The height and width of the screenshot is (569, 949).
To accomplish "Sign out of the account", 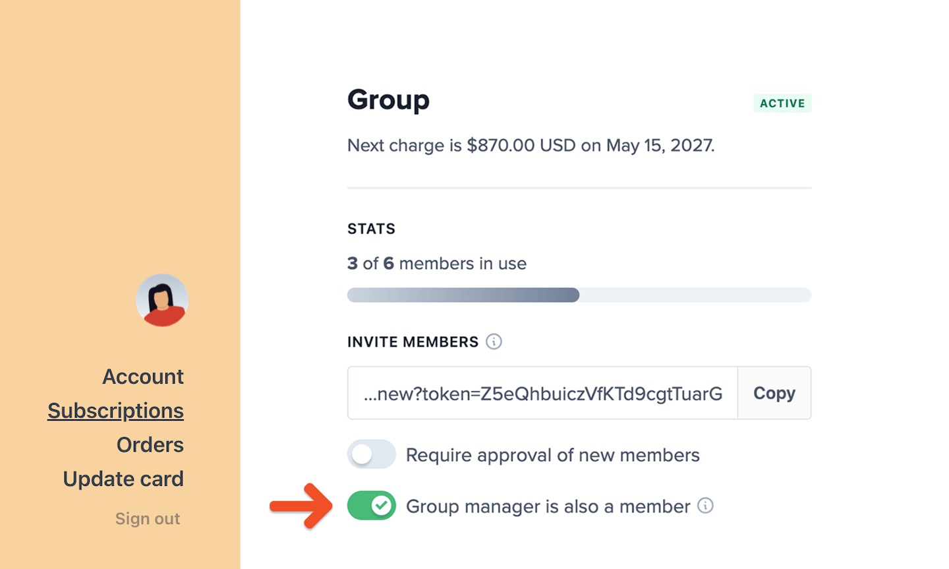I will tap(148, 519).
